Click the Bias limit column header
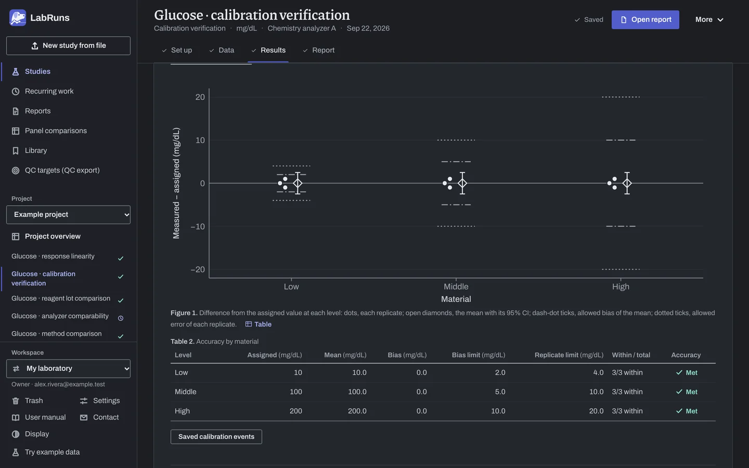This screenshot has width=749, height=468. coord(479,355)
